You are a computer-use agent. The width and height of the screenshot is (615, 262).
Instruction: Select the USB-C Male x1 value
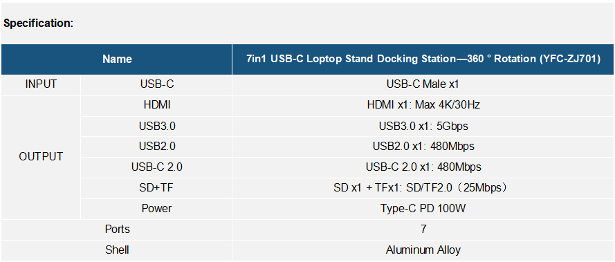423,85
